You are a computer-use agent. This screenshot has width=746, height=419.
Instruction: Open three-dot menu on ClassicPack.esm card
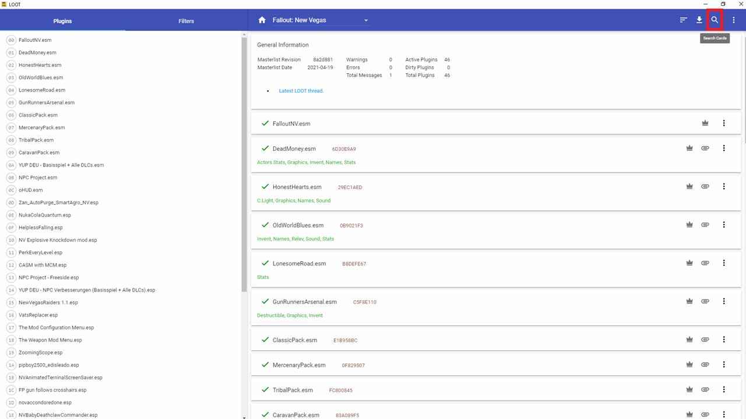[724, 340]
